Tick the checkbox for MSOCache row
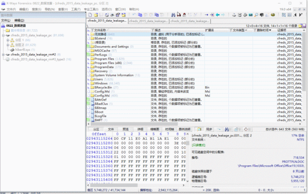The height and width of the screenshot is (194, 308). (89, 51)
